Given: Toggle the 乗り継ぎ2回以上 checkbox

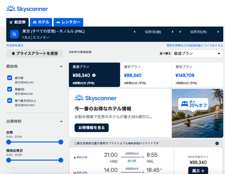Looking at the screenshot, I should [x=10, y=101].
